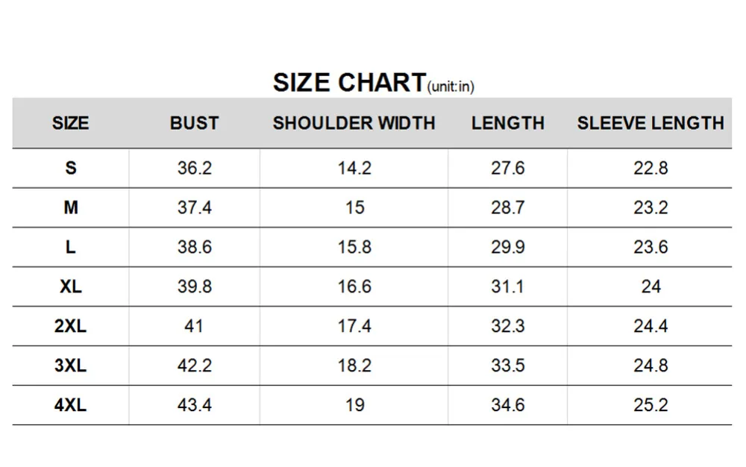Click the SIZE column header
746x467 pixels.
pyautogui.click(x=70, y=123)
